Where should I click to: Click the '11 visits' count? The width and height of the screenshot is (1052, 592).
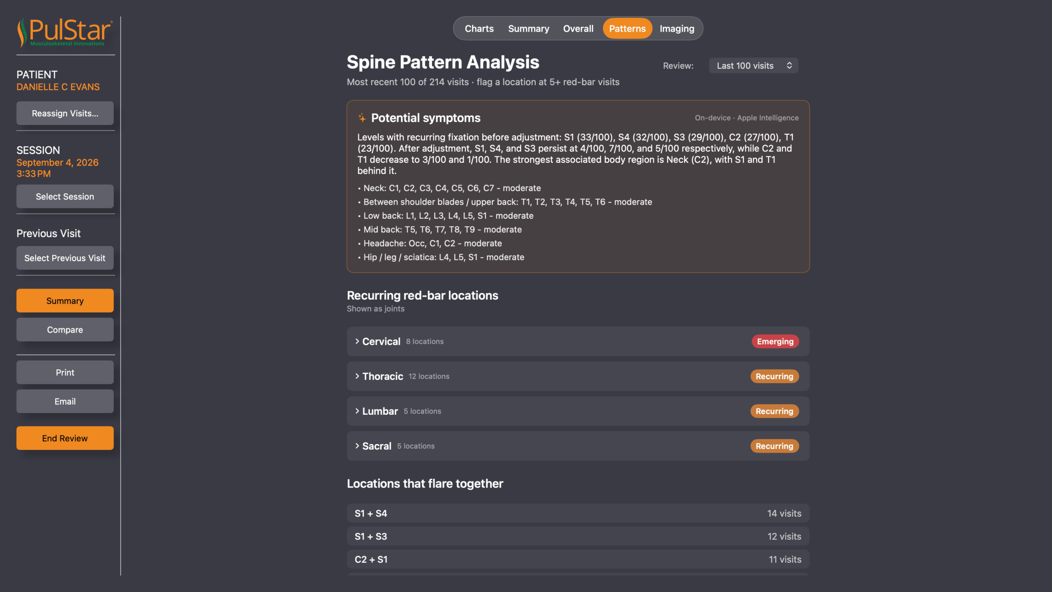tap(785, 559)
